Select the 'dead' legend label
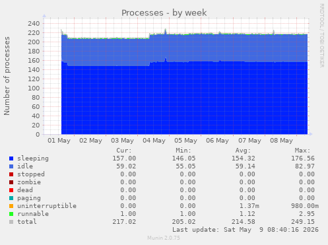The image size is (328, 245). point(25,190)
